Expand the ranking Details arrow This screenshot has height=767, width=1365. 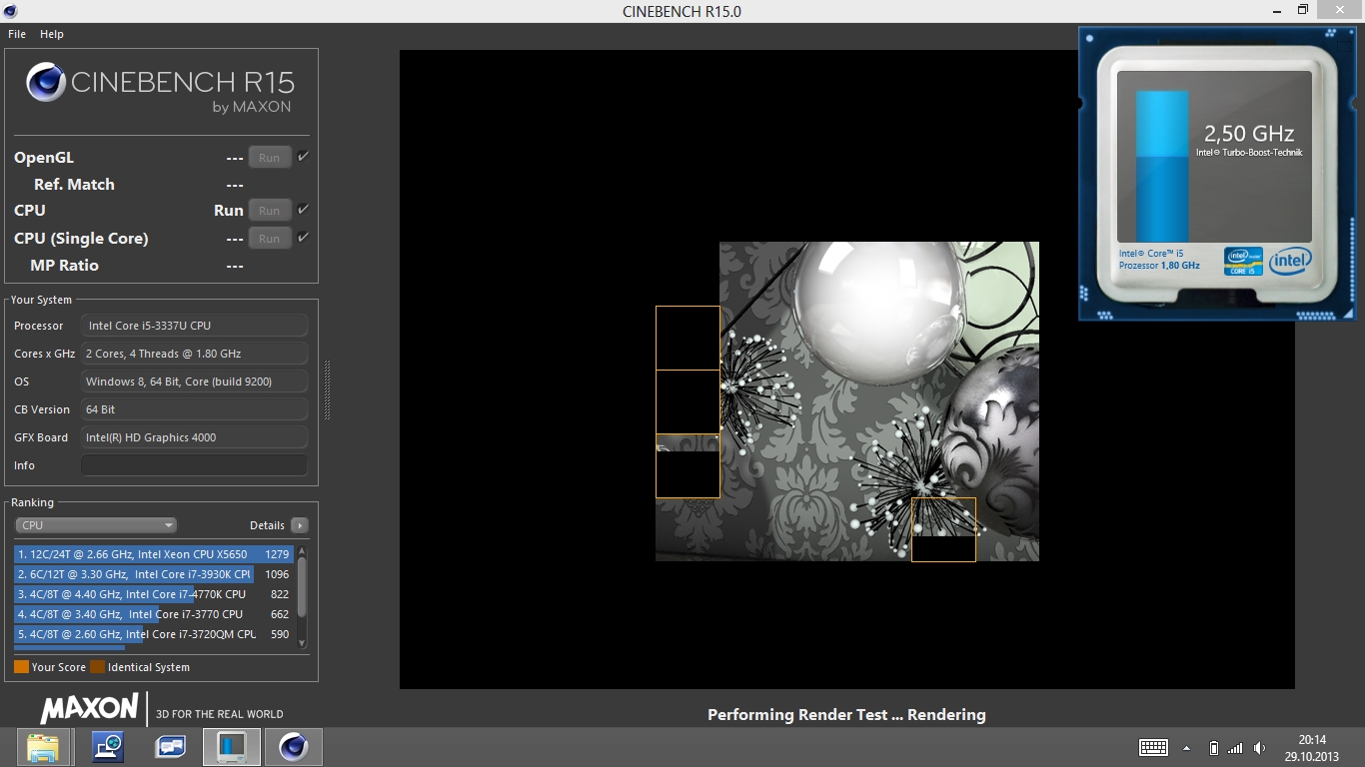(x=300, y=525)
